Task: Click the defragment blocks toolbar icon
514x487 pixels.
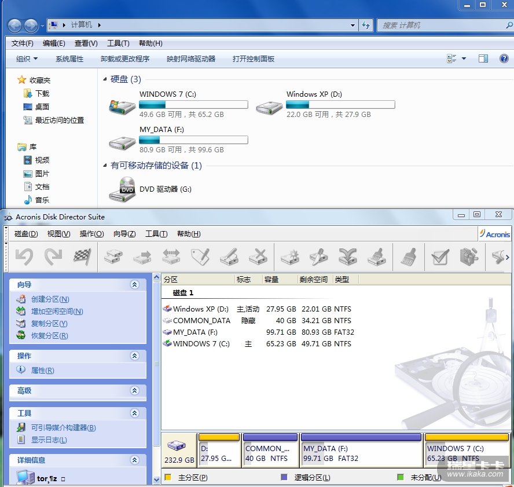Action: click(469, 257)
